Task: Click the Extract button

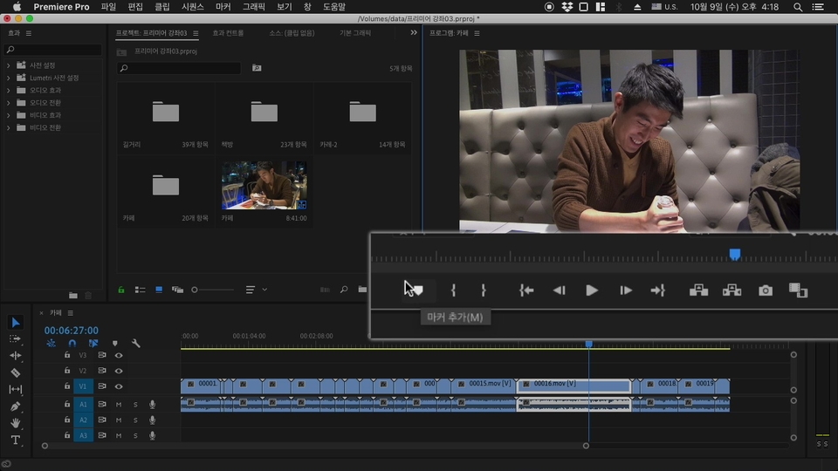Action: [x=732, y=290]
